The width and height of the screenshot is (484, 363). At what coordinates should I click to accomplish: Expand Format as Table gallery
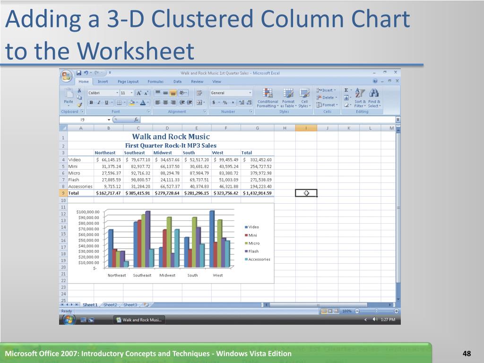click(288, 98)
